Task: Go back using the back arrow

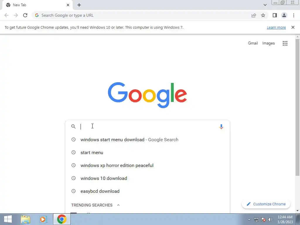Action: coord(6,15)
